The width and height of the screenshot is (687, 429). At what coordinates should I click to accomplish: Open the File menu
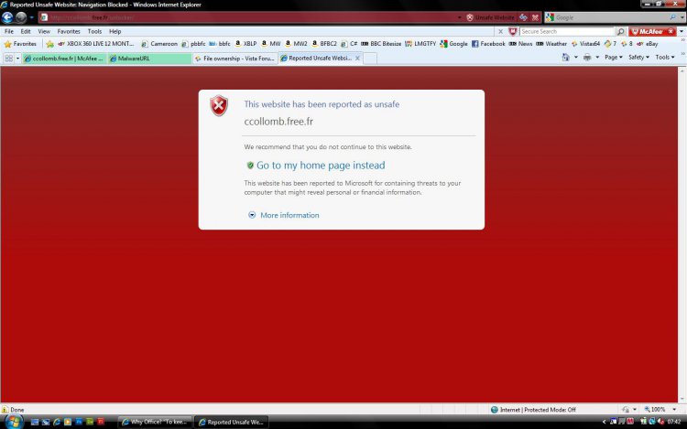pos(9,31)
